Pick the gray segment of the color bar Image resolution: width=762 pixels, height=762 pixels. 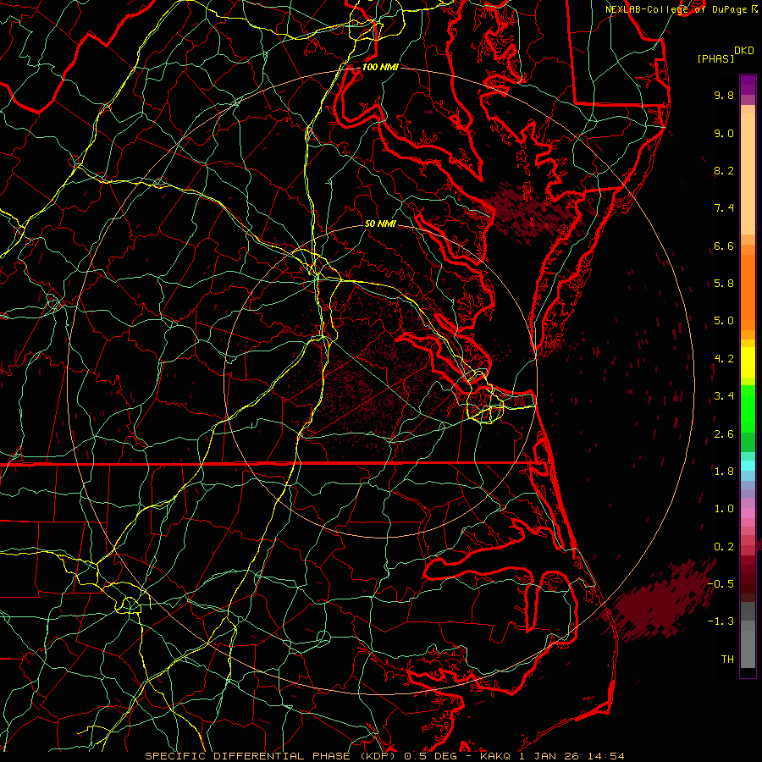[748, 634]
